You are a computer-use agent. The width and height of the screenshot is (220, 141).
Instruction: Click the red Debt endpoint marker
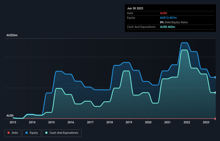click(x=215, y=119)
